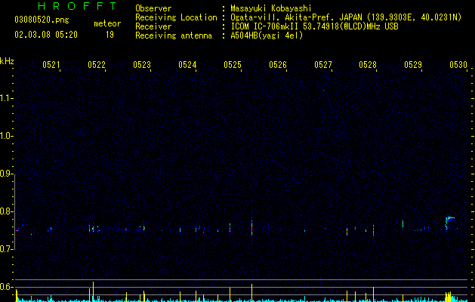The height and width of the screenshot is (302, 475).
Task: Click the Receiving antenna label
Action: [174, 35]
